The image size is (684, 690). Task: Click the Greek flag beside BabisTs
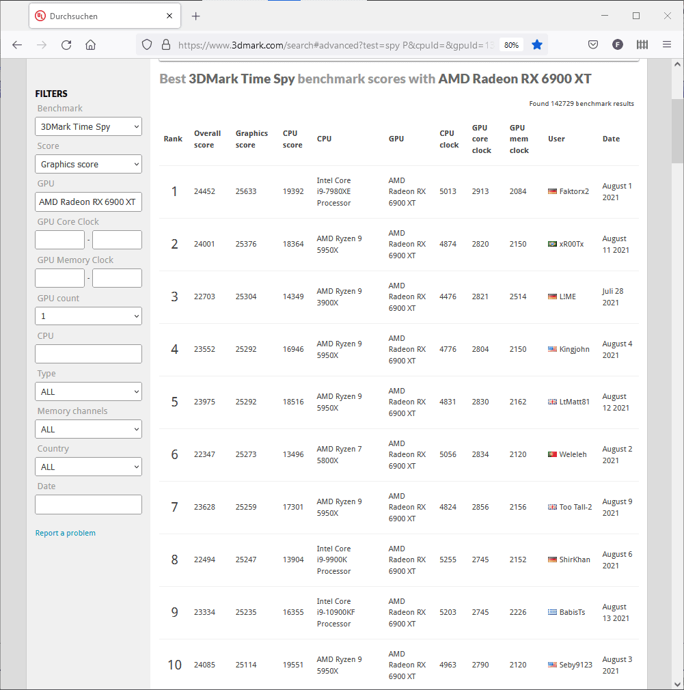click(552, 612)
